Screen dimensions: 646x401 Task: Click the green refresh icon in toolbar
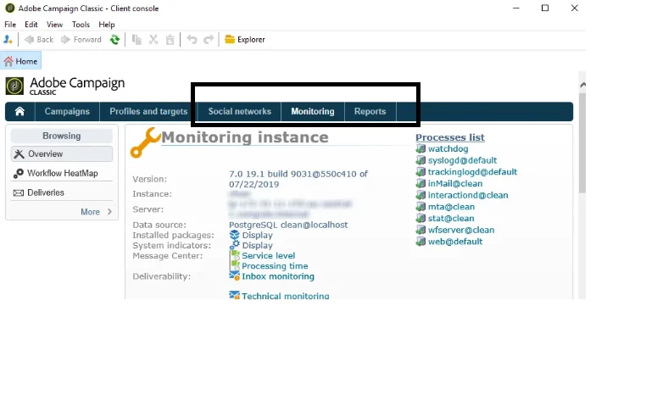click(114, 40)
